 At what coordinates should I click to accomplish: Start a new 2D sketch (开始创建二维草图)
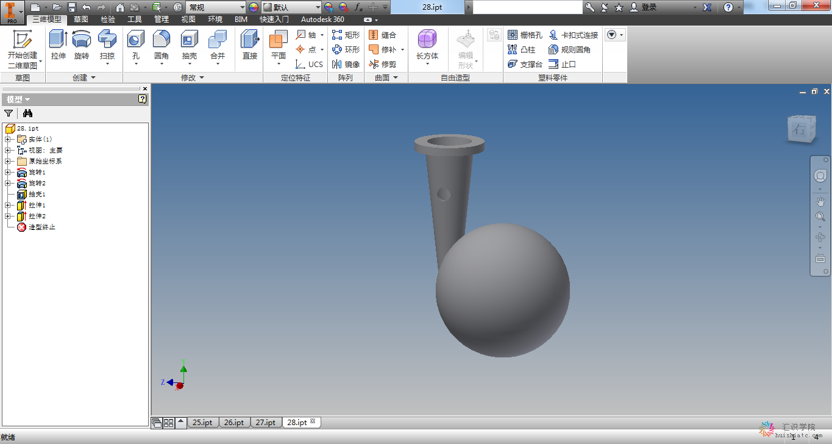23,49
